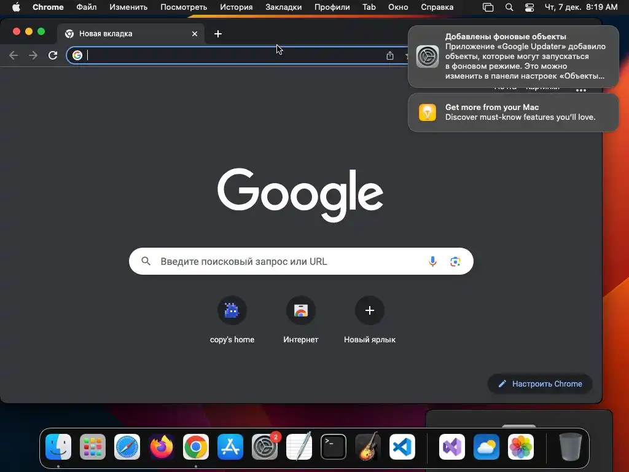Close the Новая вкладка tab

195,34
